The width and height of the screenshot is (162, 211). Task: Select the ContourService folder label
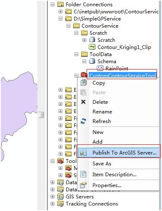coord(100,26)
